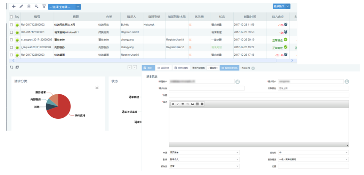The image size is (364, 175).
Task: Click the table horizontal scrollbar
Action: click(146, 60)
